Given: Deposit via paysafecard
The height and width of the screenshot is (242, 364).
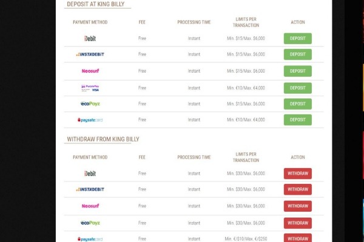Looking at the screenshot, I should (298, 120).
